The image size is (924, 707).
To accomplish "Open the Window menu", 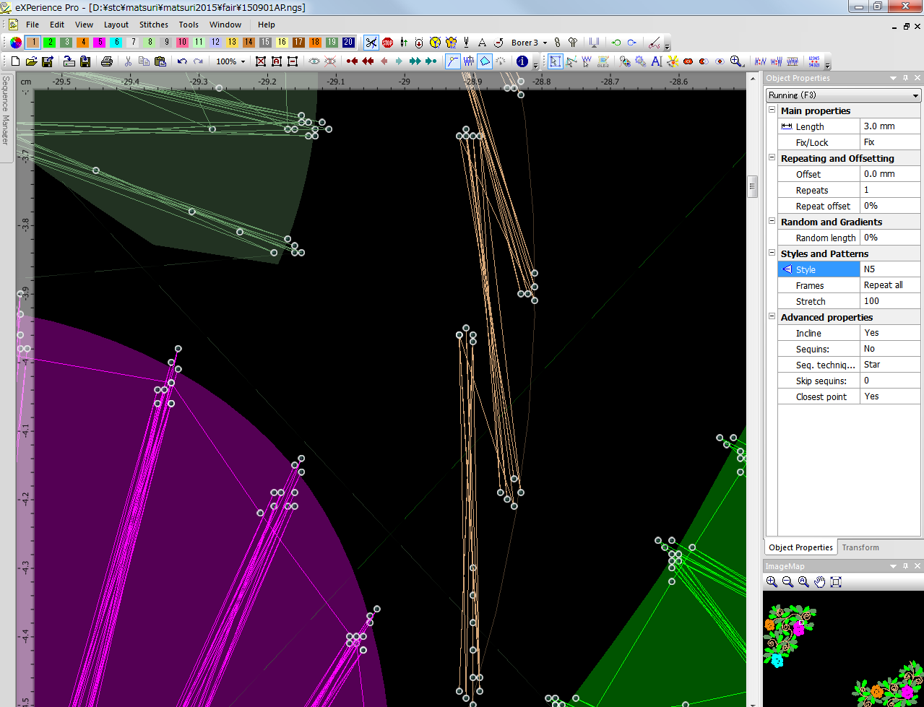I will 225,25.
